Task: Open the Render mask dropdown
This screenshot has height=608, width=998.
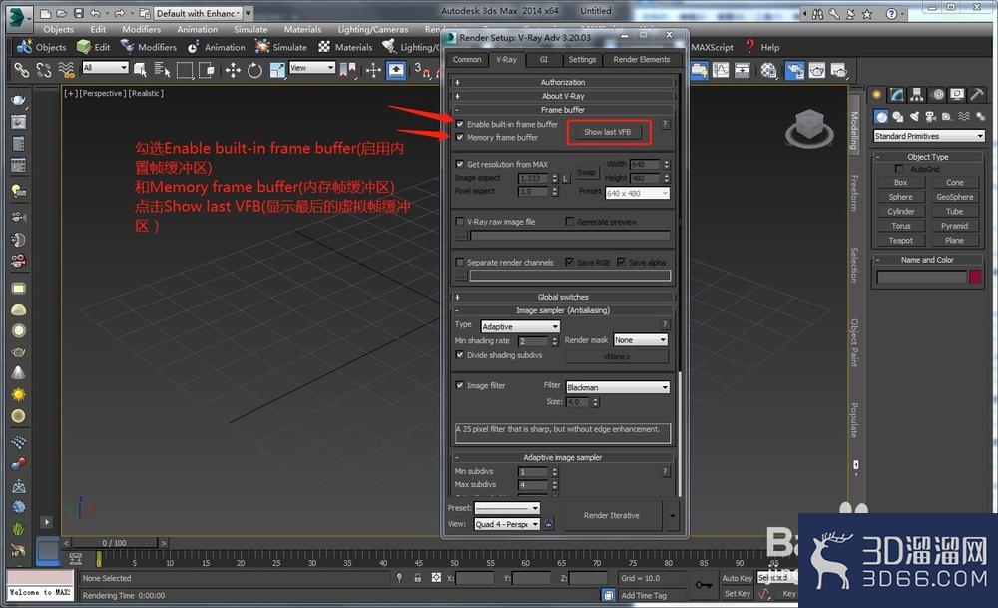Action: 641,340
